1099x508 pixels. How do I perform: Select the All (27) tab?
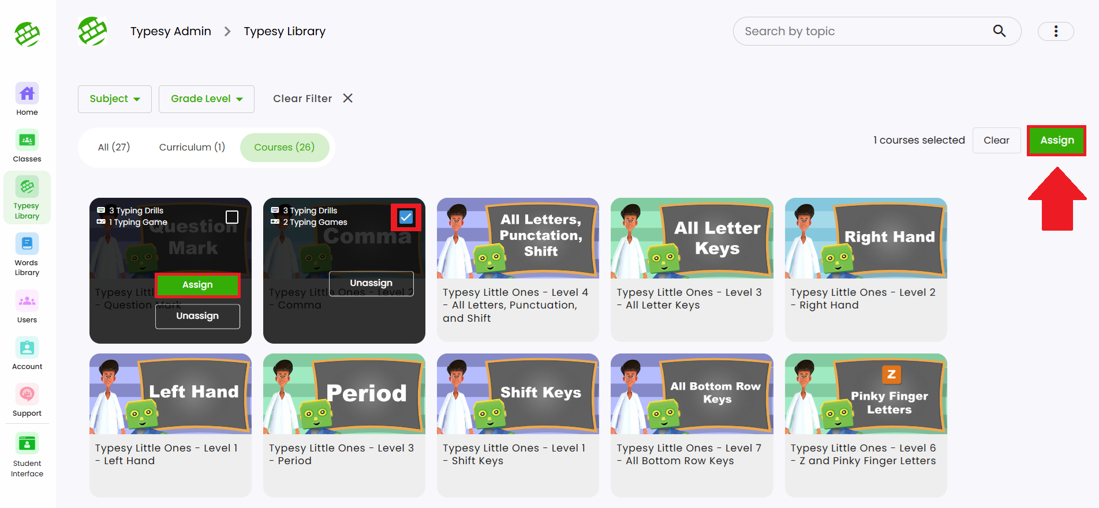114,147
